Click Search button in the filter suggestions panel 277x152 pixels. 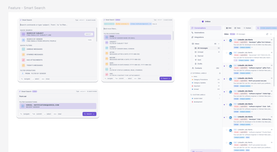pos(165,79)
